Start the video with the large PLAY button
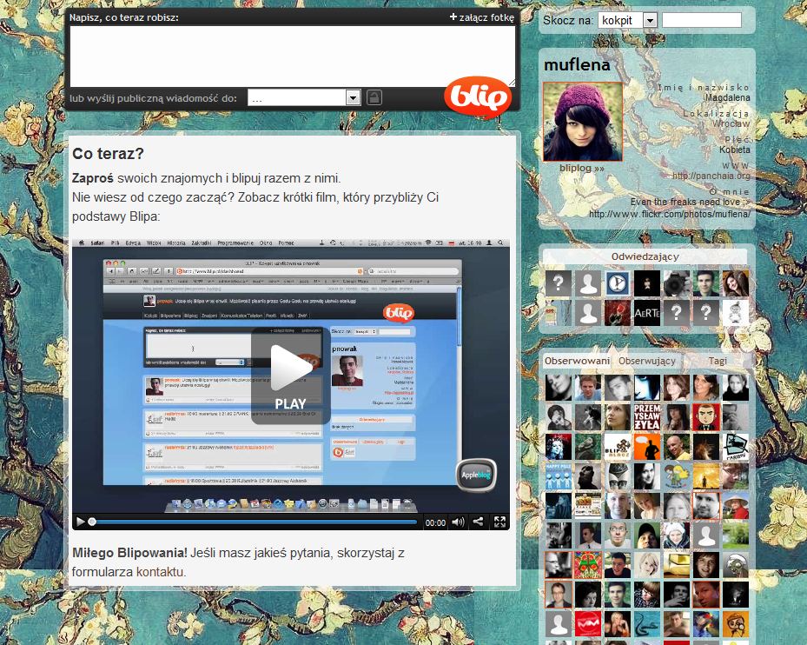The height and width of the screenshot is (645, 807). click(x=291, y=376)
